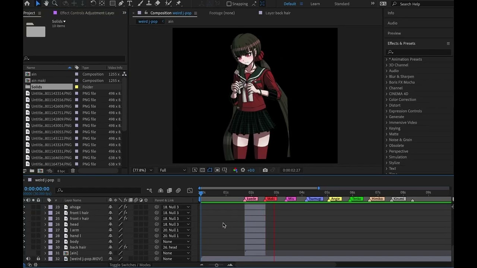This screenshot has width=477, height=268.
Task: Select the Eraser tool
Action: pyautogui.click(x=158, y=3)
